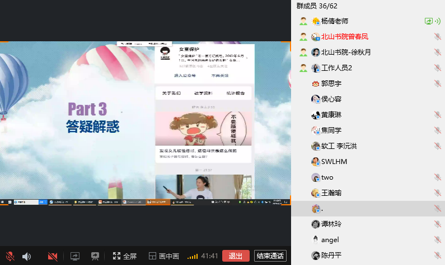Click the red 退出 exit button

236,256
